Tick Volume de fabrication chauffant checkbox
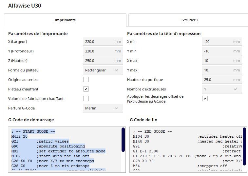Viewport: 248px width, 176px height. pyautogui.click(x=86, y=99)
